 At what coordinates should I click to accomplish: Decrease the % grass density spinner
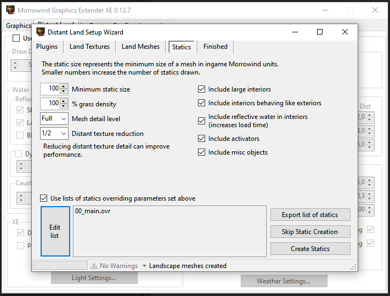pyautogui.click(x=64, y=106)
